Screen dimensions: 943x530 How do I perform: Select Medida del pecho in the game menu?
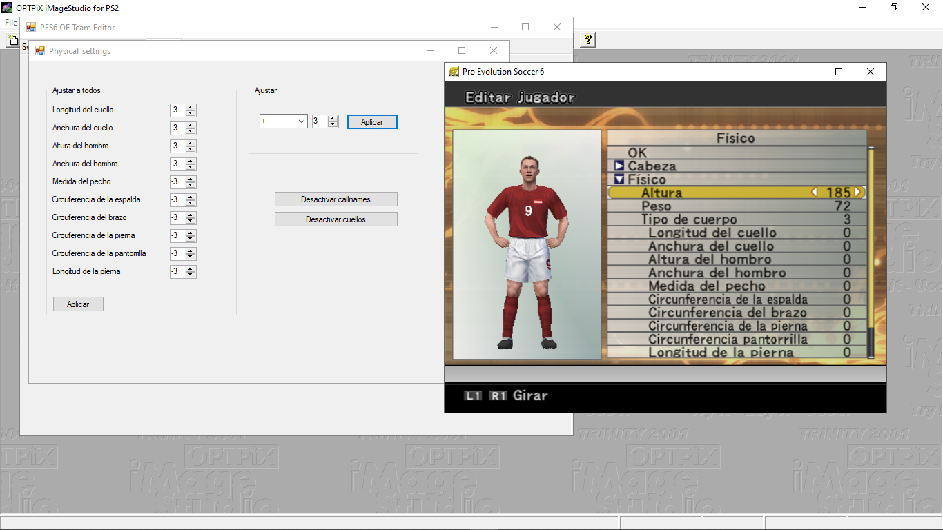click(x=737, y=286)
